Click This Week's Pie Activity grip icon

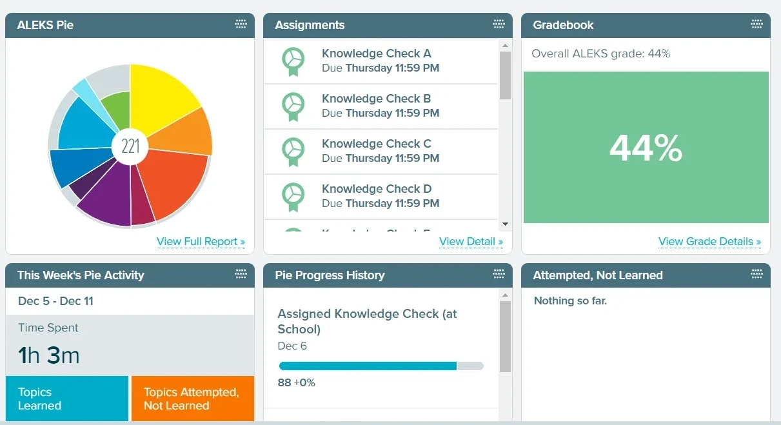tap(241, 274)
